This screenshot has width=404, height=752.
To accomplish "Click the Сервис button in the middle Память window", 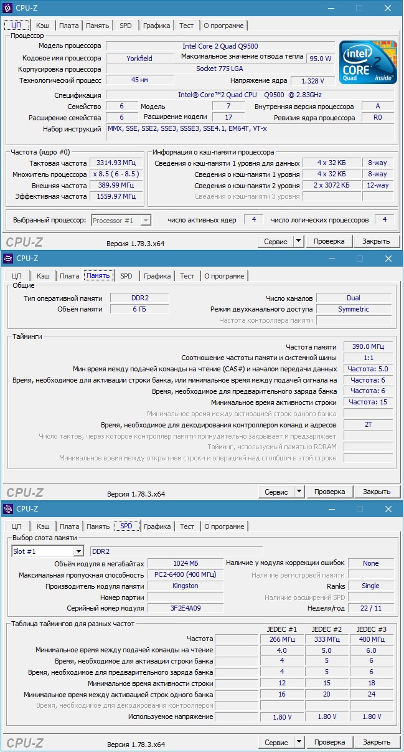I will 276,492.
